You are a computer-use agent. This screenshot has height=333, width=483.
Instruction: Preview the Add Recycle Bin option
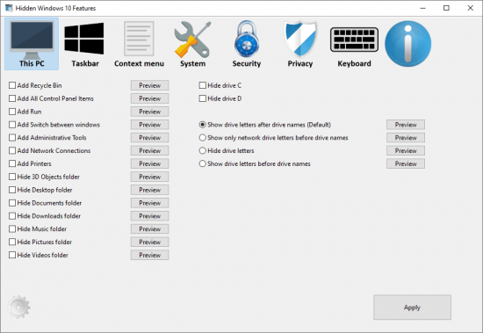[149, 85]
